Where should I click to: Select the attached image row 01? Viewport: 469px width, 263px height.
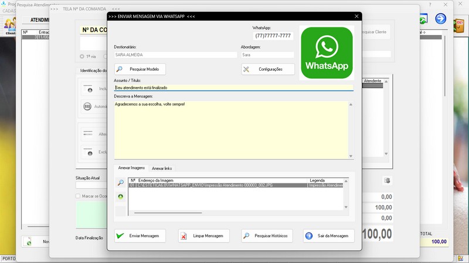(236, 185)
